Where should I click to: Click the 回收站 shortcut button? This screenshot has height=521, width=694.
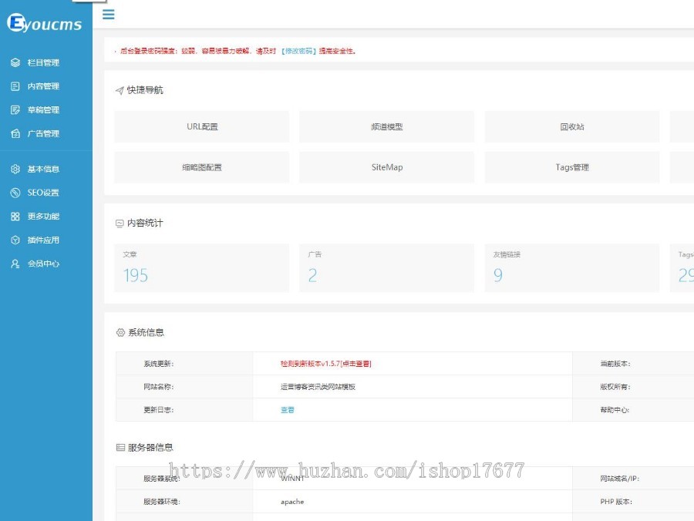[572, 126]
